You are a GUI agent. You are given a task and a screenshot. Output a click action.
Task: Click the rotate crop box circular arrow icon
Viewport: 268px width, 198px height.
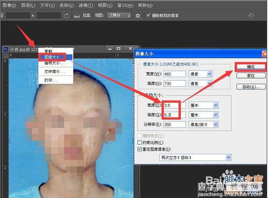click(66, 16)
